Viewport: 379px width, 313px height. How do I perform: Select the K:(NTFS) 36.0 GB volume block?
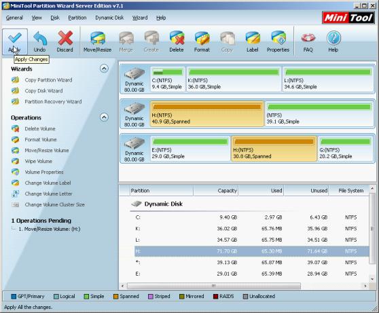[234, 79]
